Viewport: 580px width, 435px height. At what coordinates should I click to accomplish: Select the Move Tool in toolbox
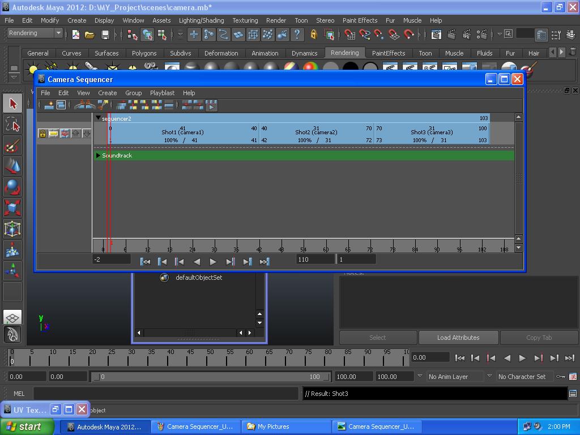click(12, 166)
